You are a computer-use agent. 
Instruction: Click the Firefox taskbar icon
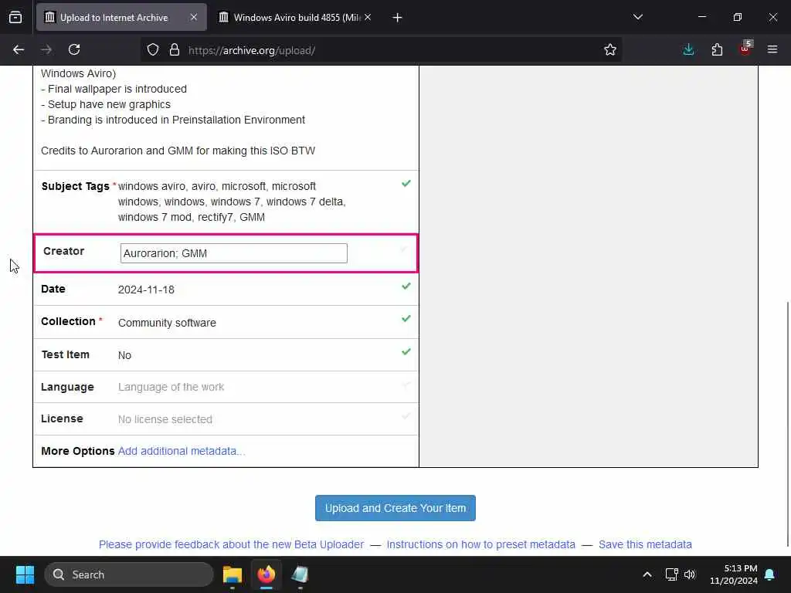click(x=266, y=574)
